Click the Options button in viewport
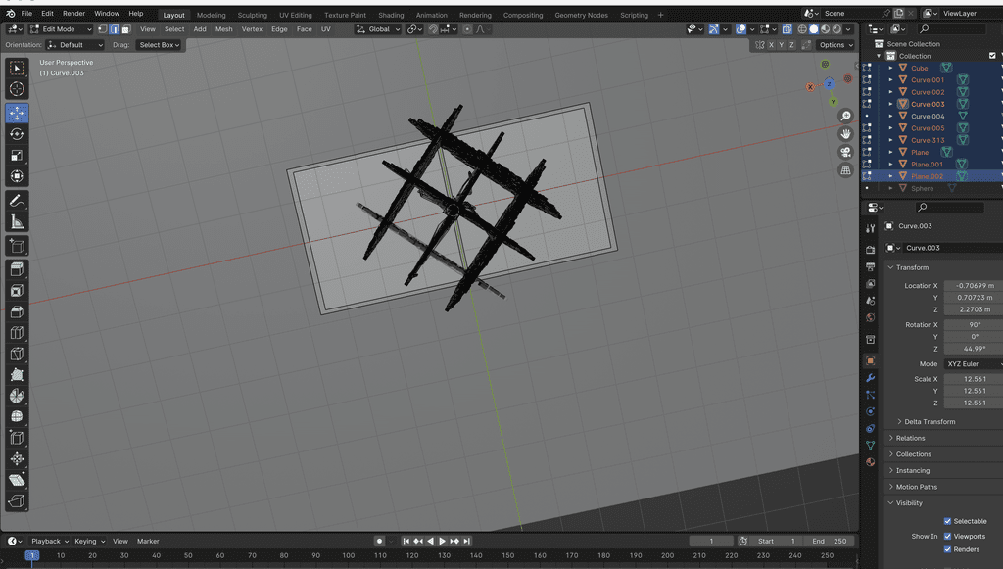This screenshot has width=1003, height=569. (834, 45)
